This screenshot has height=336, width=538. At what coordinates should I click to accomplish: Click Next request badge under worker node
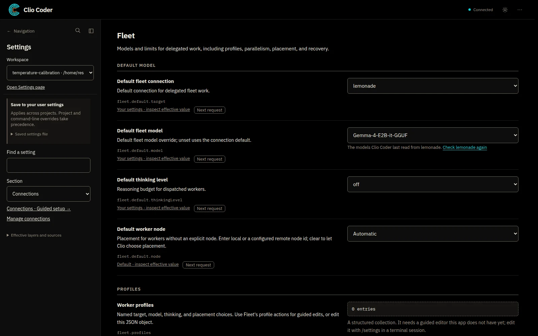198,265
